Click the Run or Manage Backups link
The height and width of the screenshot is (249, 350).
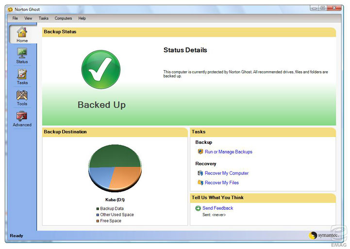(229, 152)
